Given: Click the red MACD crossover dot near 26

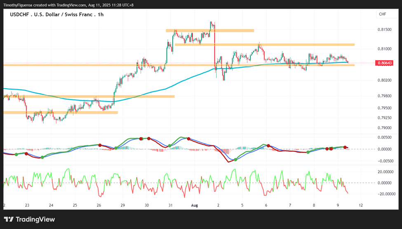Looking at the screenshot, I should (x=100, y=145).
